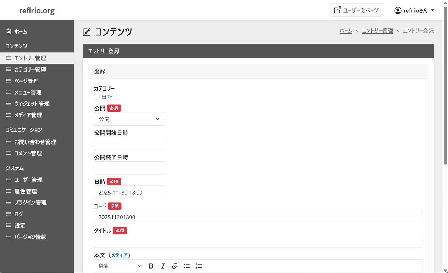448x273 pixels.
Task: Open the ユーザー側ページ button
Action: tap(357, 10)
